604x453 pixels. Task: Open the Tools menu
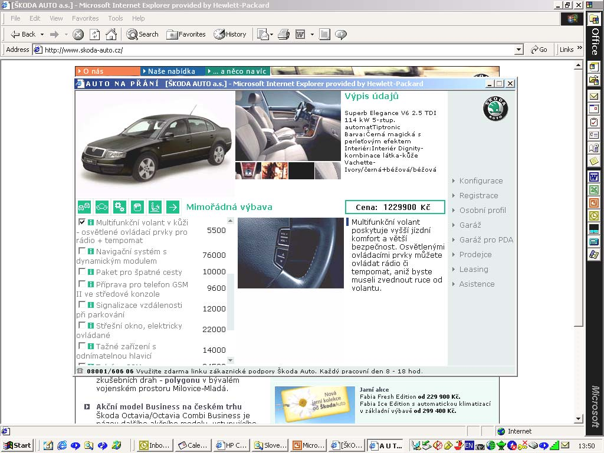[115, 18]
